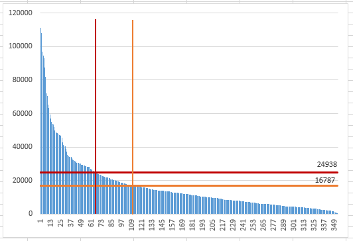Select the 80000 axis value
353x241 pixels.
click(23, 79)
